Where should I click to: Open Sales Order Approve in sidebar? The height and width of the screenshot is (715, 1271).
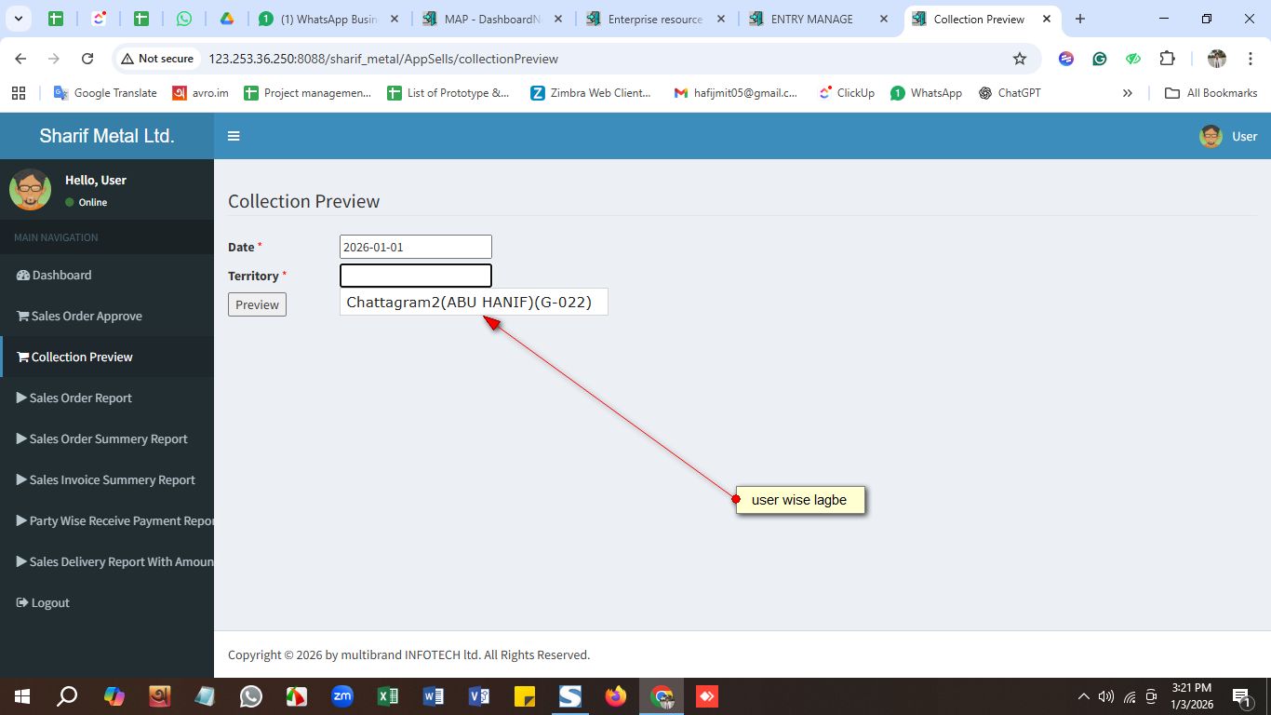click(x=79, y=316)
